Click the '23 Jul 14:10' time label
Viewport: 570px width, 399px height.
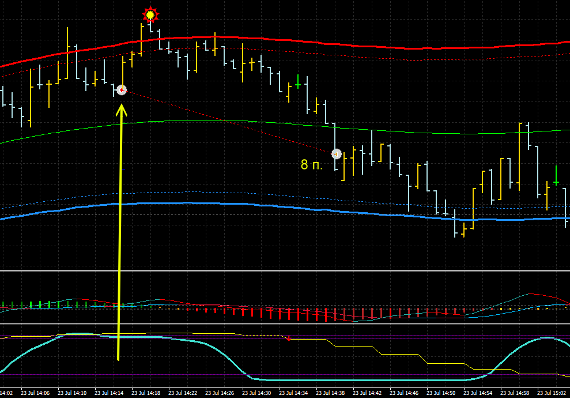[x=72, y=393]
